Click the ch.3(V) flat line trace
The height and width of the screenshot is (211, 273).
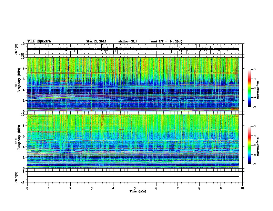[133, 177]
